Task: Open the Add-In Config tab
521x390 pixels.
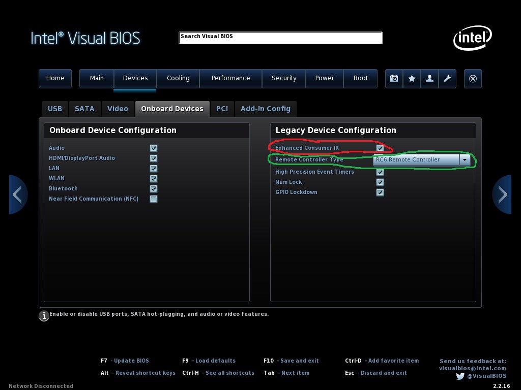Action: (x=266, y=109)
